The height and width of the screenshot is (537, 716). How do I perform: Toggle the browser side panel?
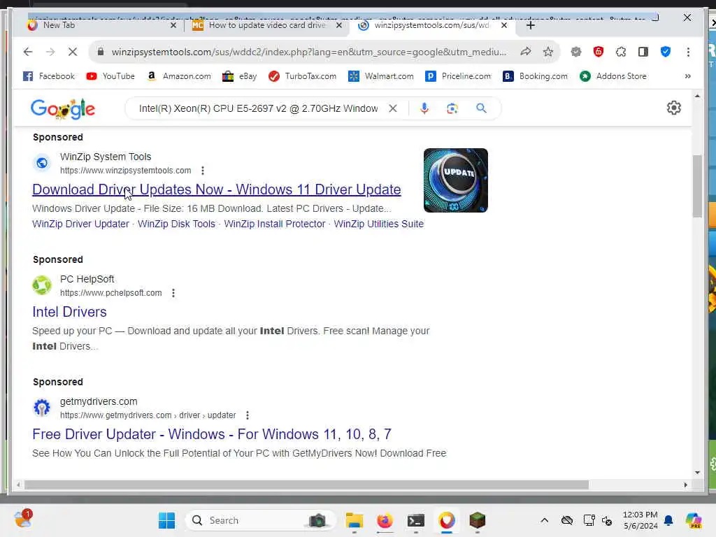[x=643, y=52]
